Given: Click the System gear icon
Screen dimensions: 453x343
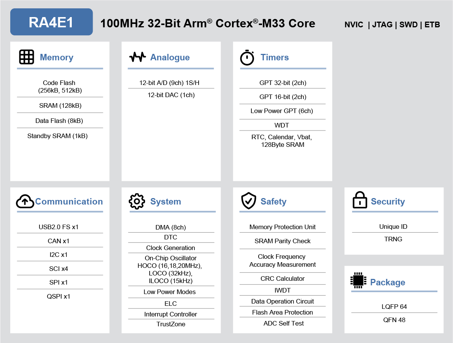Looking at the screenshot, I should coord(136,201).
